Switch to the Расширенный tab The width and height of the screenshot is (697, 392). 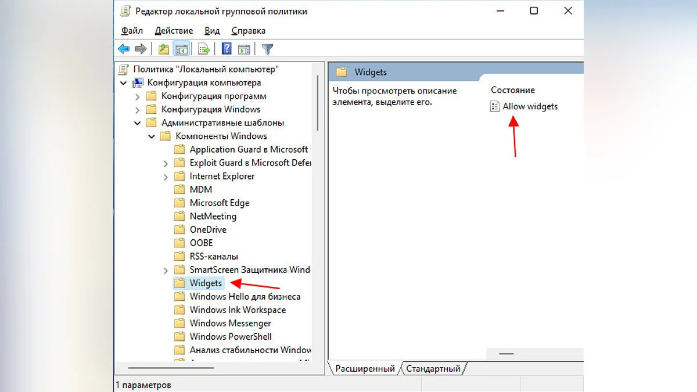[365, 368]
